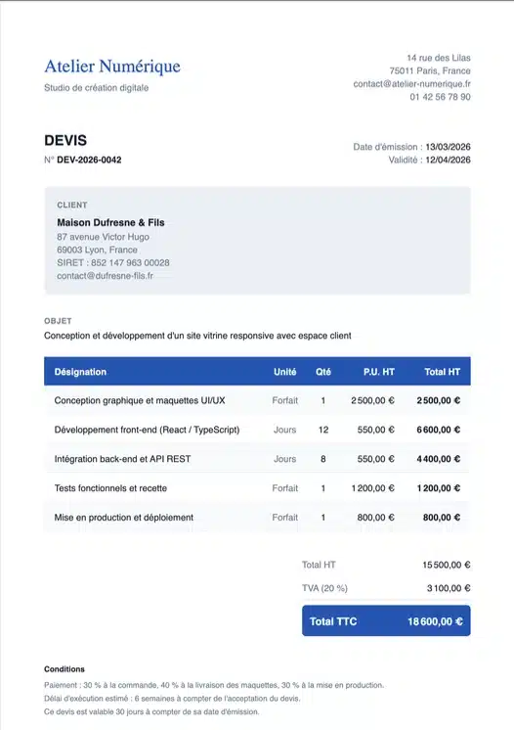Select the text 69003 Lyon, France
Viewport: 514px width, 730px height.
coord(97,250)
